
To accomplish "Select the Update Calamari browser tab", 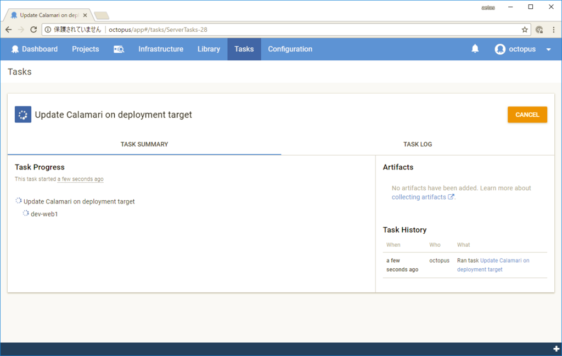I will [x=49, y=15].
